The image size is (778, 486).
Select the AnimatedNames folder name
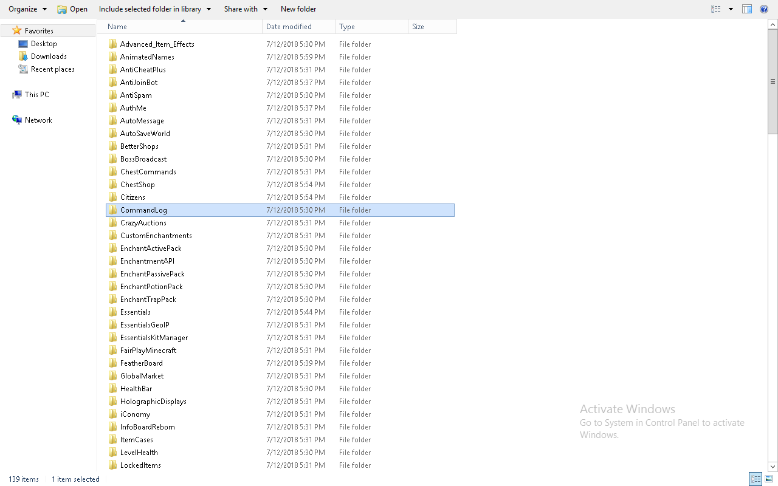[x=147, y=57]
